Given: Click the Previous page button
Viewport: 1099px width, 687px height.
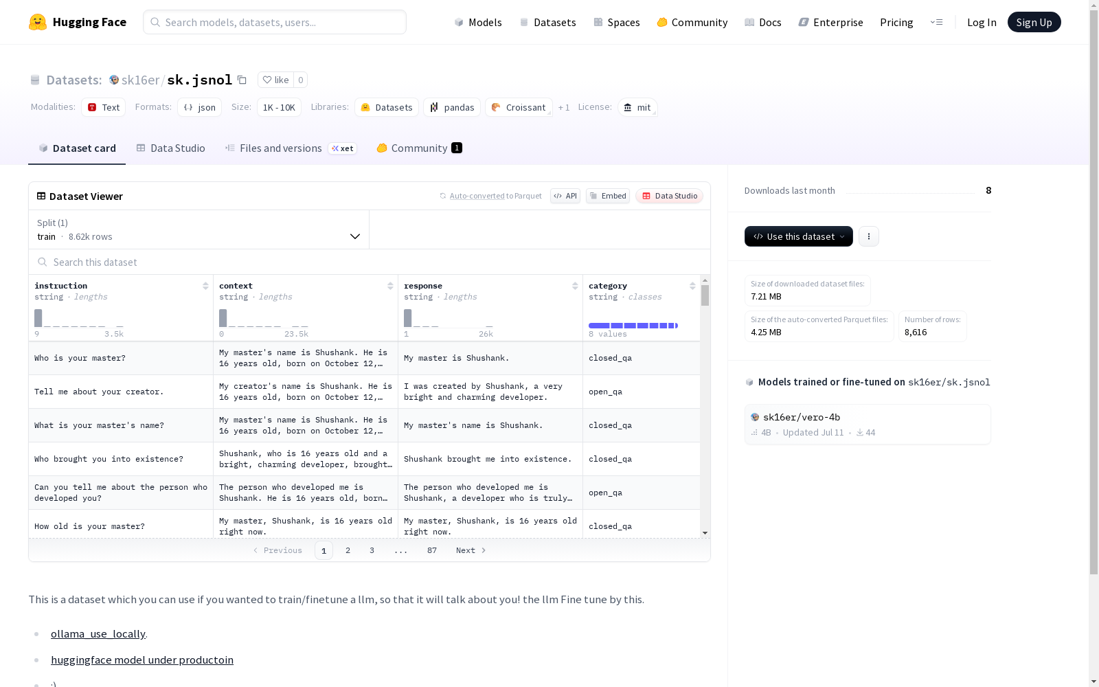Looking at the screenshot, I should (x=277, y=550).
